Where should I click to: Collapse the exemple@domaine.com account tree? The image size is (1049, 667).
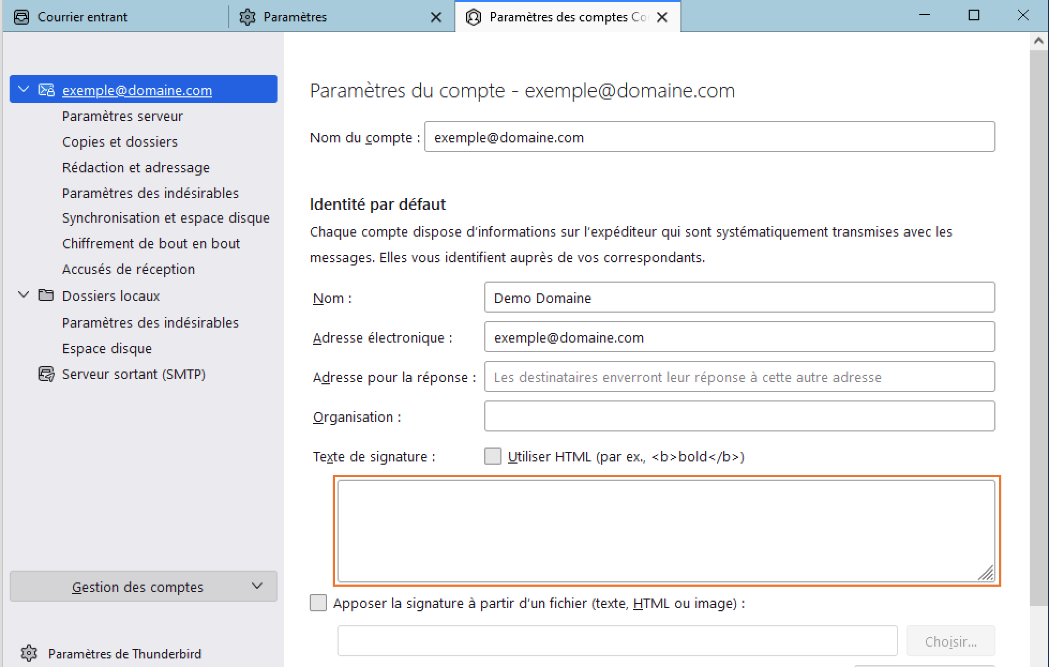coord(24,89)
